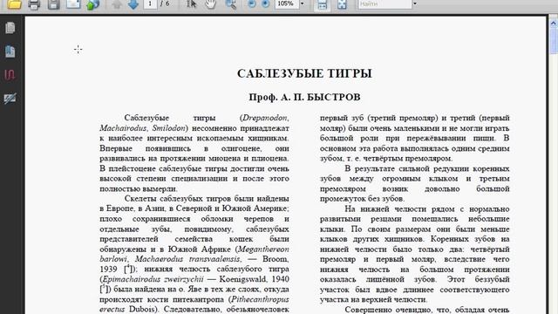
Task: Click the author line Проф. А. П. БЫСТРОВ
Action: (x=304, y=97)
